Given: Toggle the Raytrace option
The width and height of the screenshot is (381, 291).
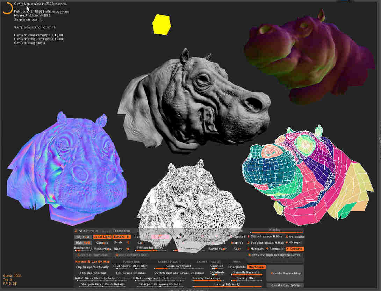Looking at the screenshot, I should pyautogui.click(x=256, y=267).
